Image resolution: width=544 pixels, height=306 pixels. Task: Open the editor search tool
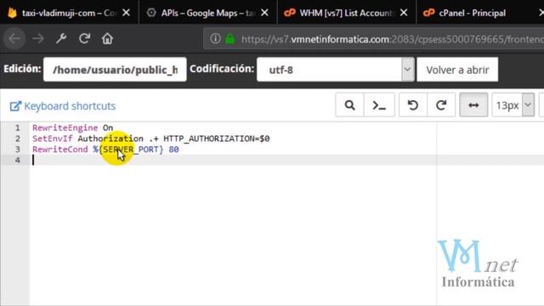pyautogui.click(x=349, y=105)
